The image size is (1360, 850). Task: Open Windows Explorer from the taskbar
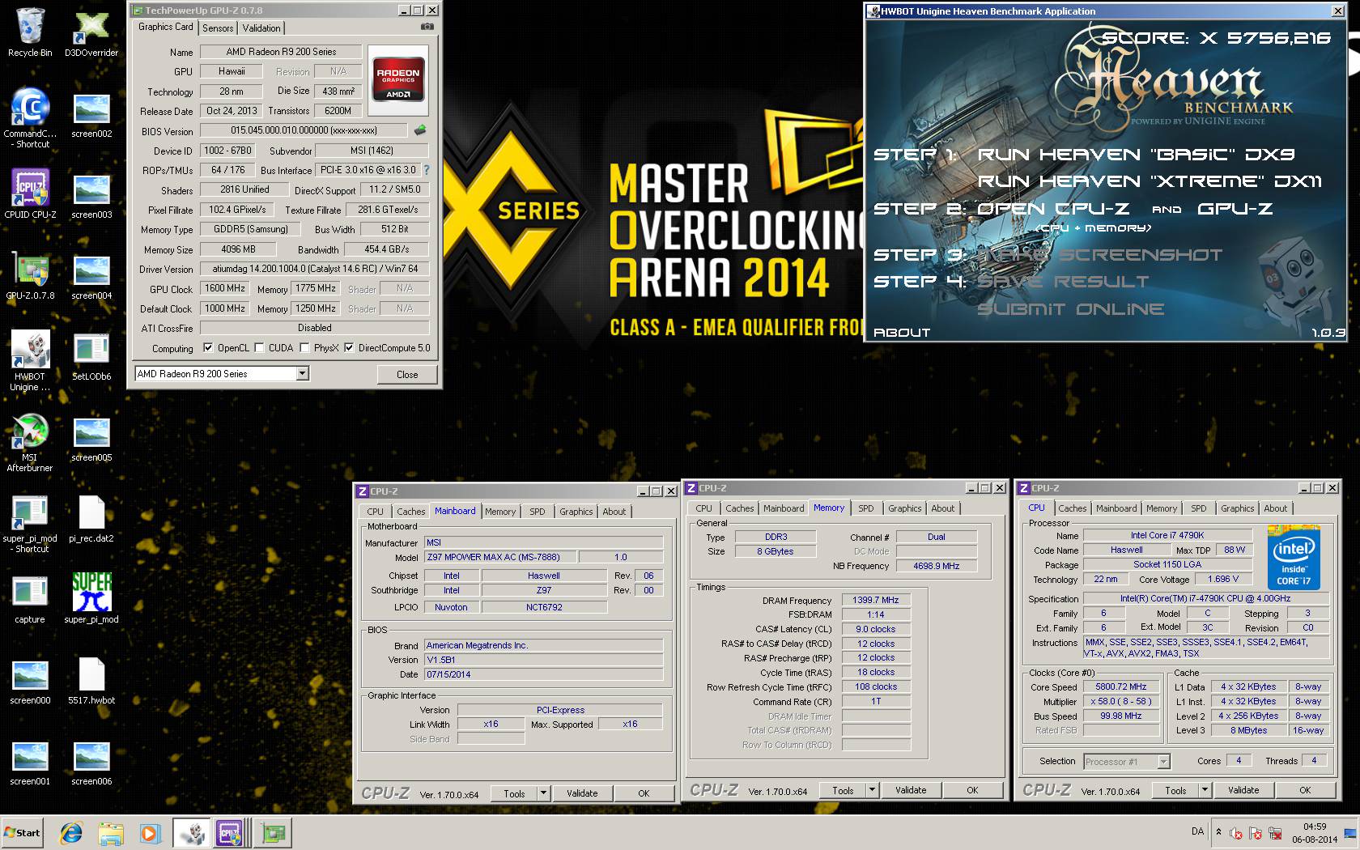pos(111,832)
